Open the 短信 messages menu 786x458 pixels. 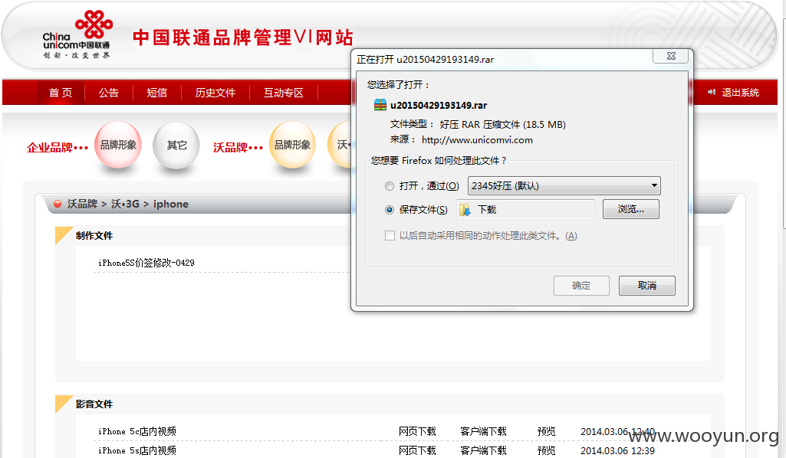[157, 93]
